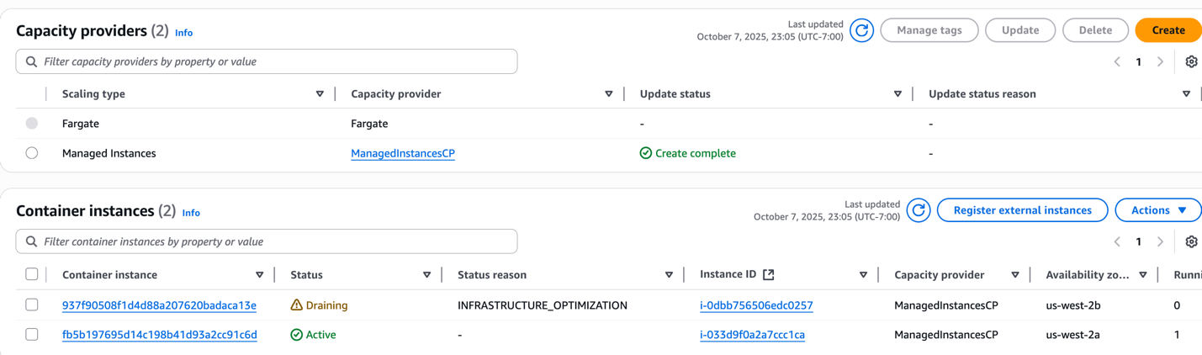Tick the checkbox for the Active container instance
The image size is (1202, 355).
pos(32,334)
